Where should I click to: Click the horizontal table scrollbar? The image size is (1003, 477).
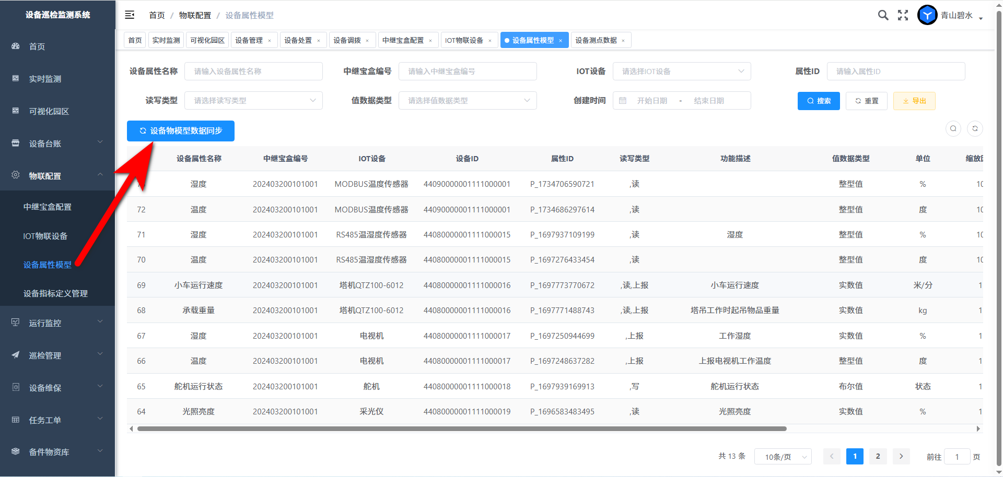462,429
